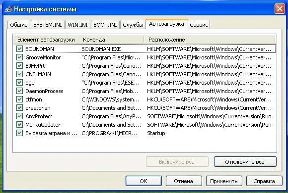The image size is (288, 193).
Task: Toggle the Вырезка экрана и … checkbox
Action: coord(19,133)
